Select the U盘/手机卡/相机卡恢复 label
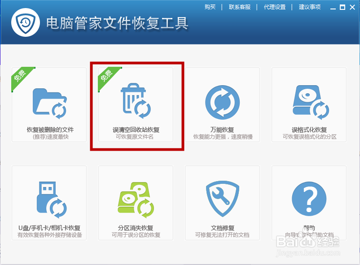Viewport: 360px width, 265px height. click(49, 228)
